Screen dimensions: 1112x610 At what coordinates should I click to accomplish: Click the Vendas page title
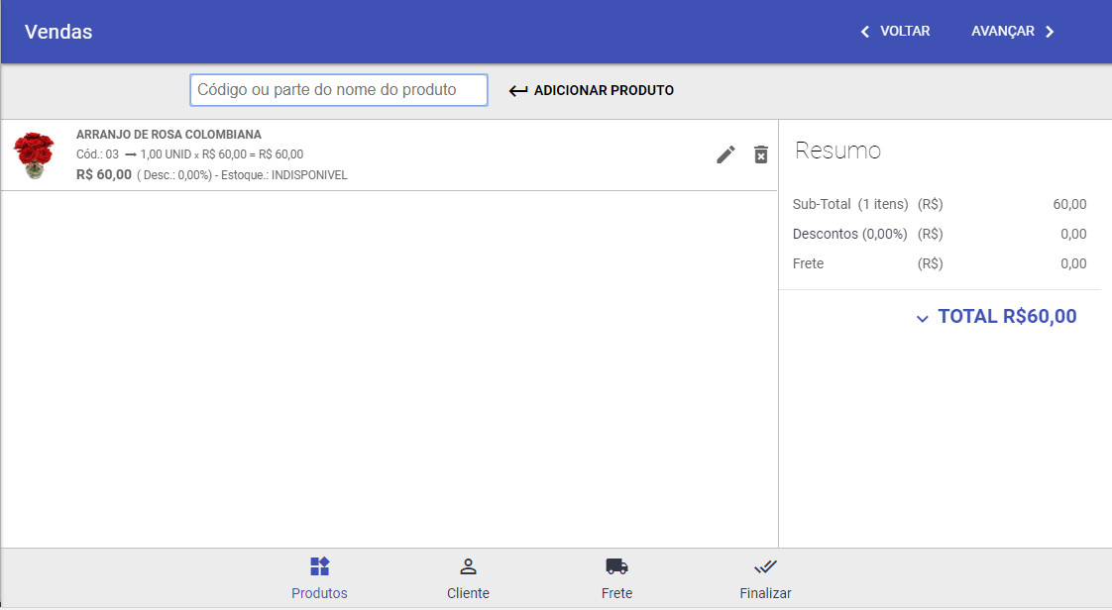pyautogui.click(x=58, y=32)
